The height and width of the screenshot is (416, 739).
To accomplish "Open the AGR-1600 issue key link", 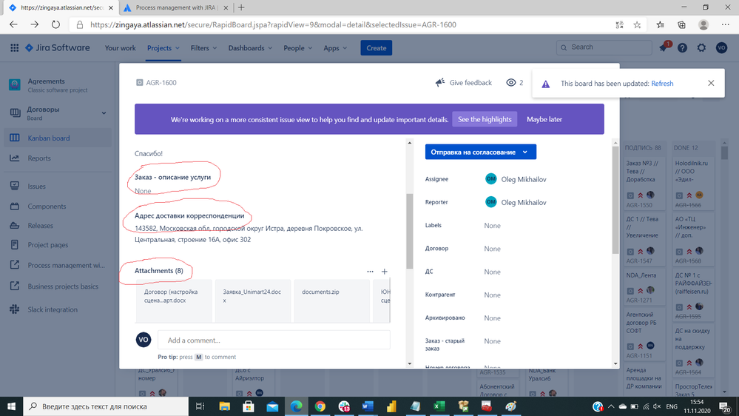I will coord(161,83).
